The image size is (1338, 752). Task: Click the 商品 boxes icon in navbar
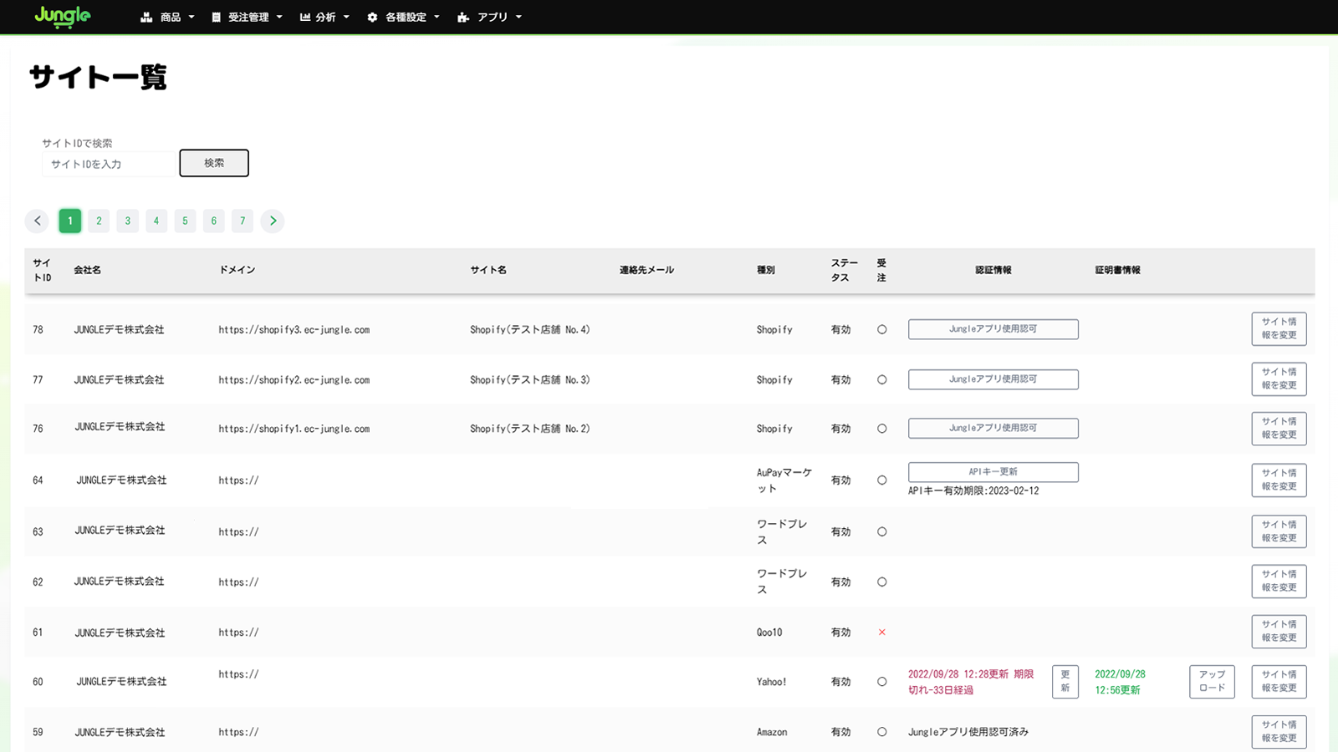click(x=146, y=17)
